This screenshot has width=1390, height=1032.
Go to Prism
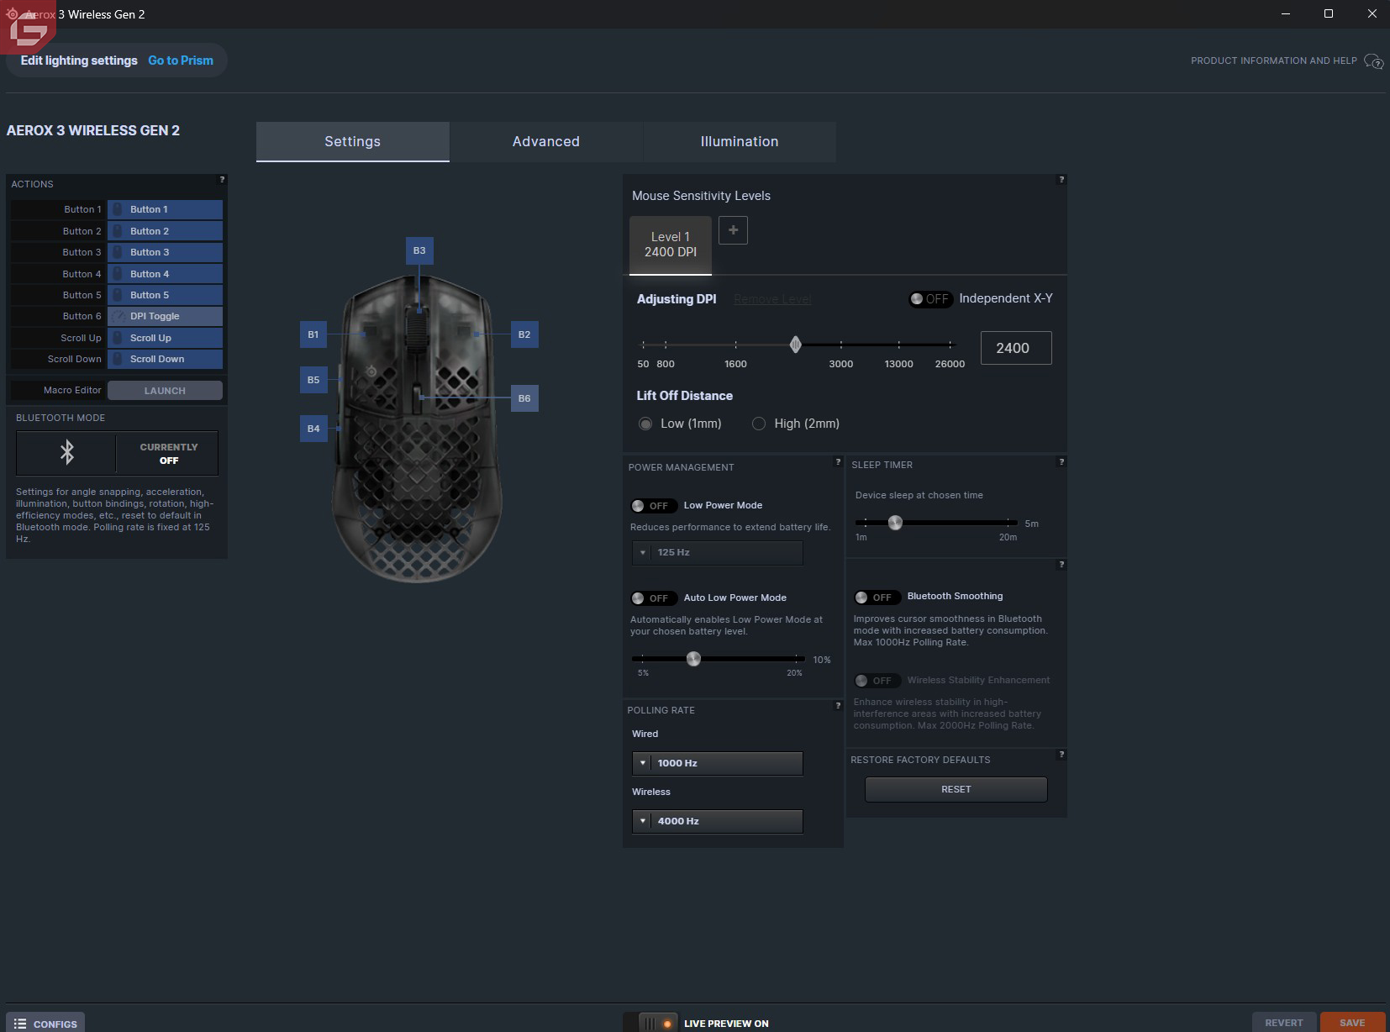(x=181, y=60)
